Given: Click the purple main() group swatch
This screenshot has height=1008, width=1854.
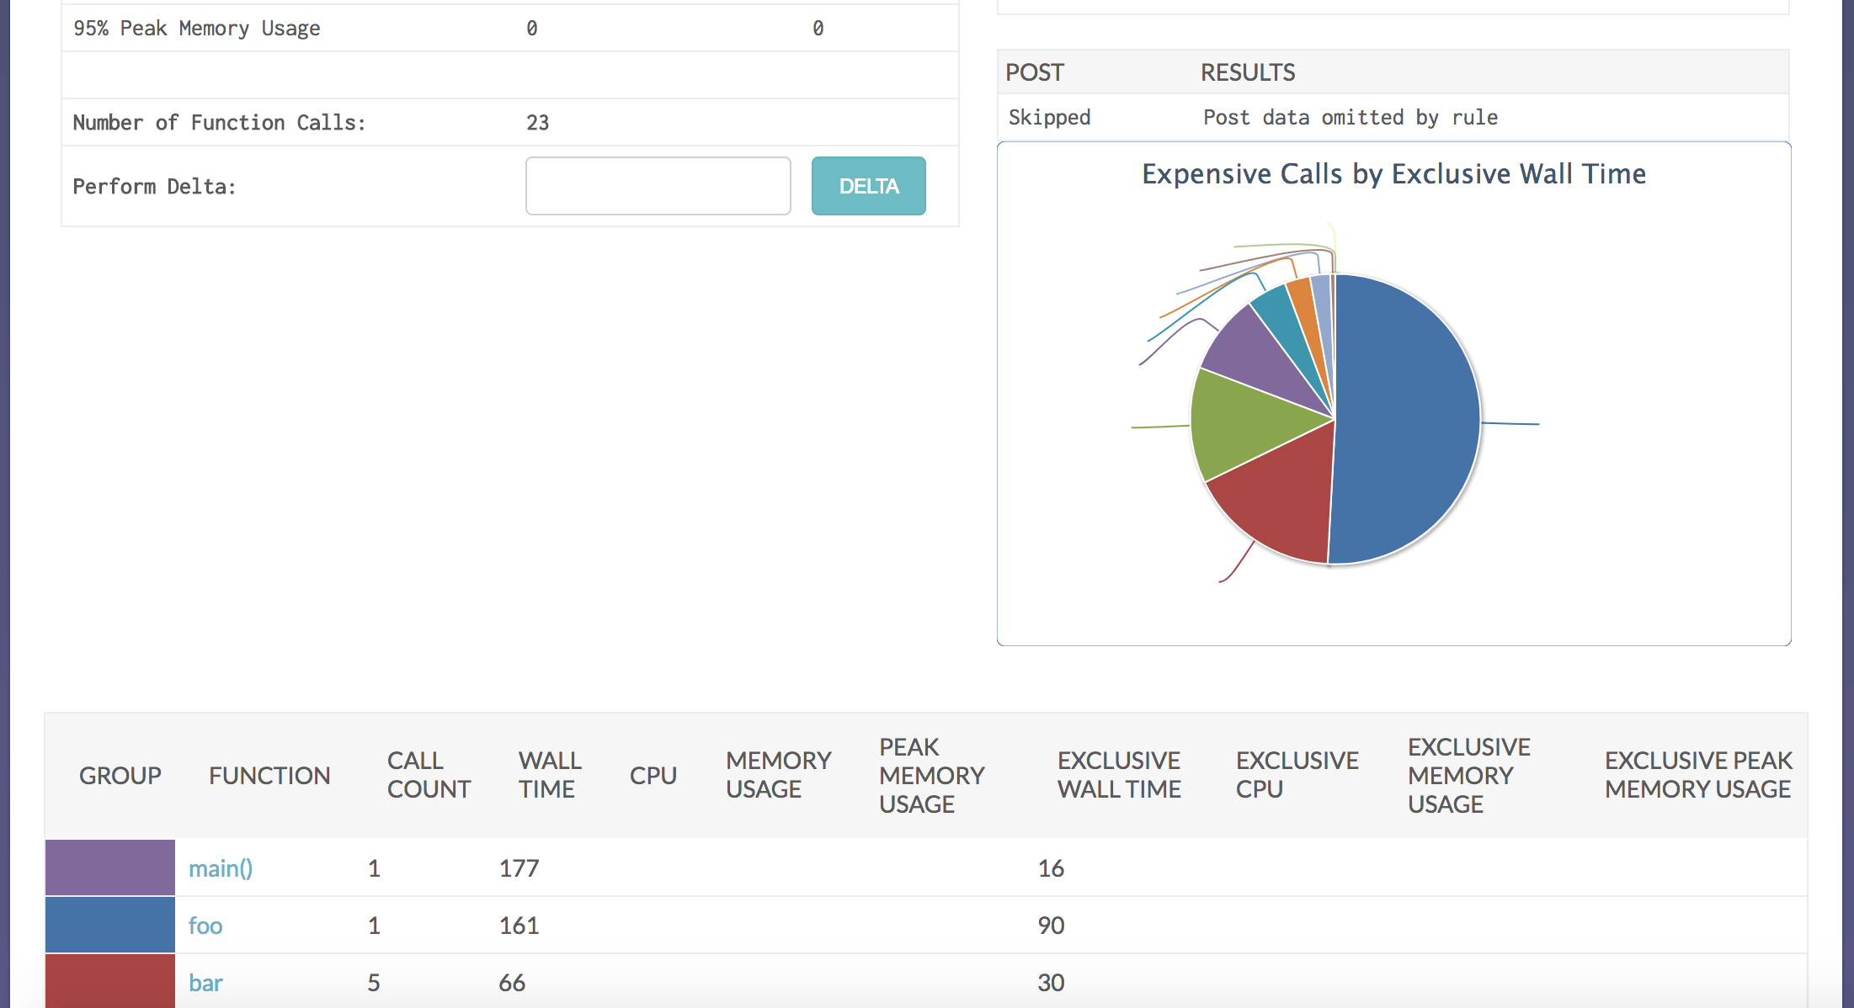Looking at the screenshot, I should pyautogui.click(x=109, y=867).
